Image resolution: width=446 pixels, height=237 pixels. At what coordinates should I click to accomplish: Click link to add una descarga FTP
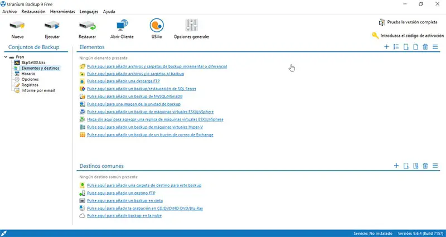pos(123,81)
